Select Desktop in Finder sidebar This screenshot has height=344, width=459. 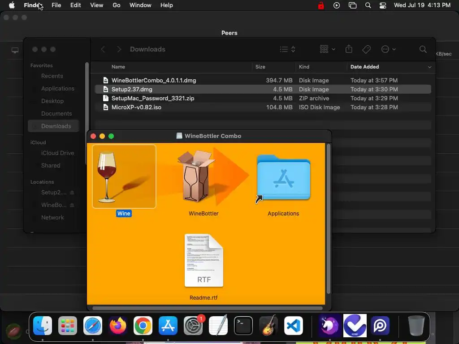pyautogui.click(x=52, y=101)
